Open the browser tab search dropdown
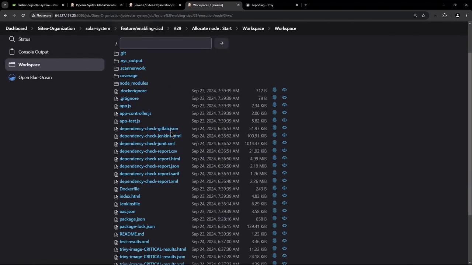The width and height of the screenshot is (472, 265). (x=5, y=5)
